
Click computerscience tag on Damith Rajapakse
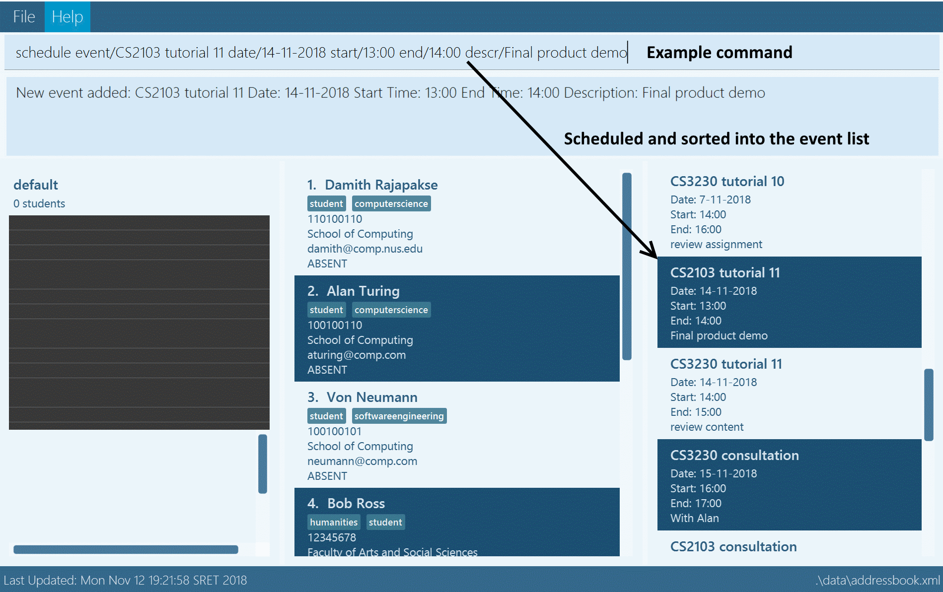click(x=391, y=203)
